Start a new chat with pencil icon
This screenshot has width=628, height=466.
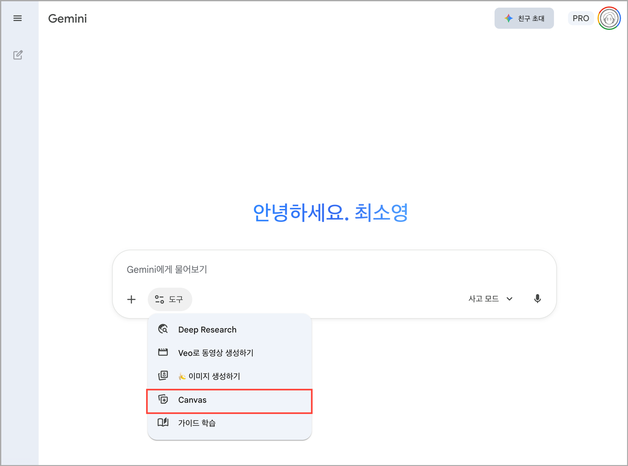(18, 55)
